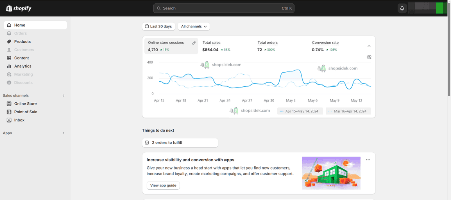The image size is (451, 200).
Task: Click the Online Store channel icon
Action: click(x=9, y=104)
